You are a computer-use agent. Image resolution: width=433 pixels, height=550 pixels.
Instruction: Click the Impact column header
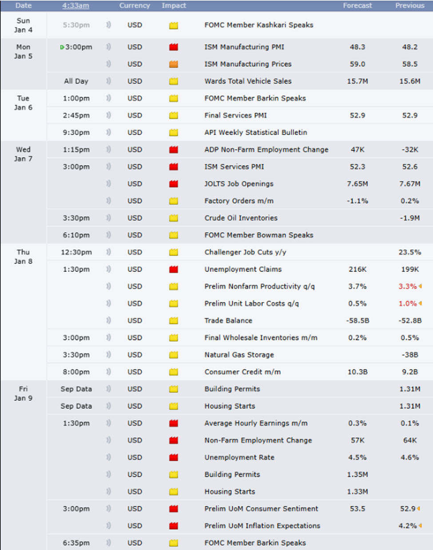pos(174,6)
